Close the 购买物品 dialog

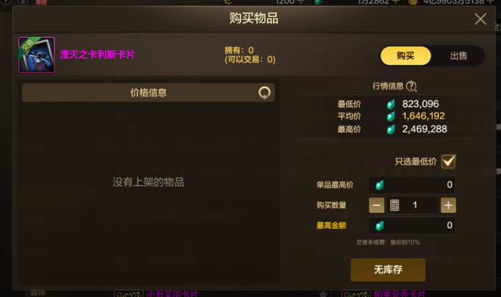[x=480, y=19]
